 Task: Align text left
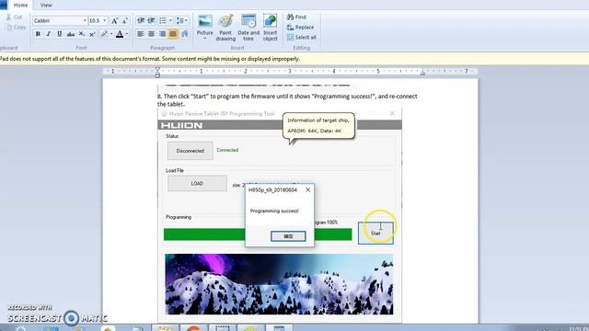141,34
